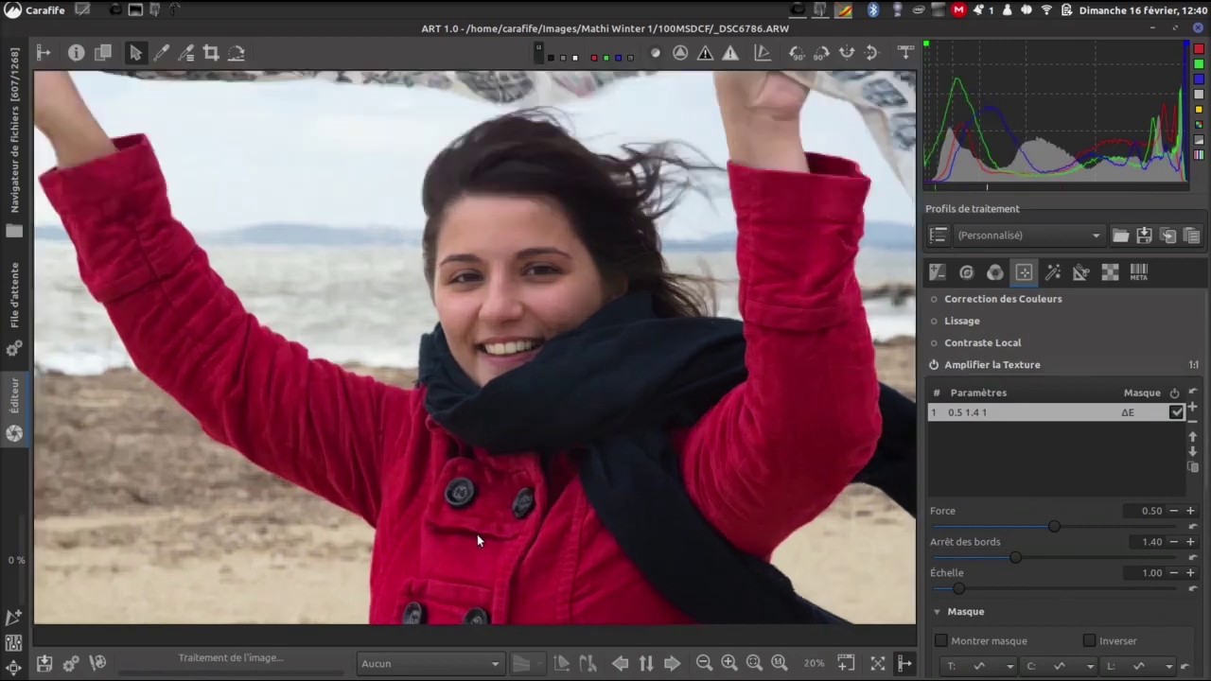Increase Force value with plus

(x=1190, y=511)
